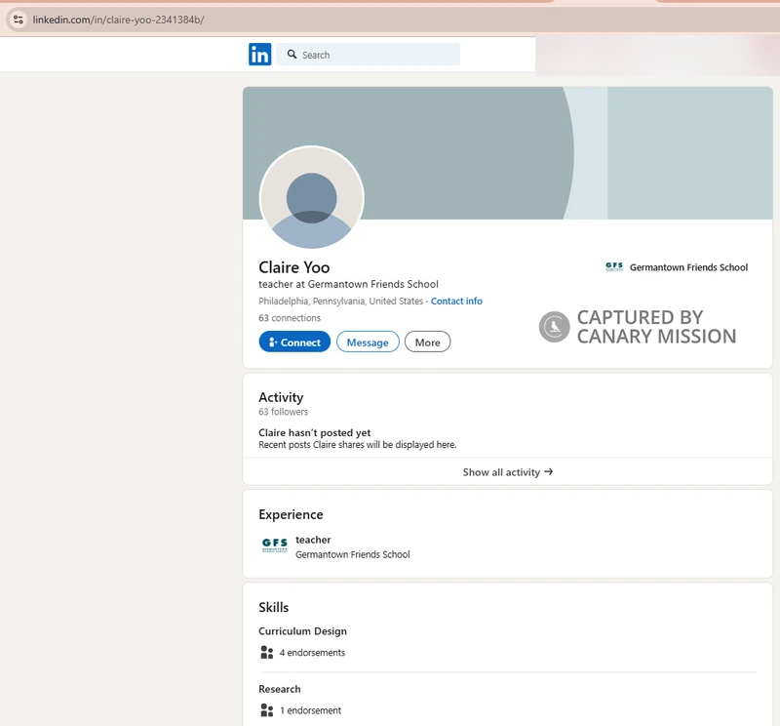Send a message via Message button
This screenshot has height=726, width=780.
click(x=368, y=343)
